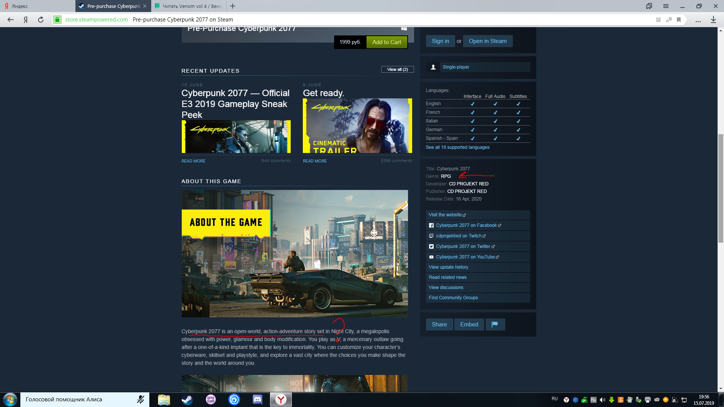
Task: Click the Cinematic Trailer thumbnail with Keanu
Action: [357, 125]
